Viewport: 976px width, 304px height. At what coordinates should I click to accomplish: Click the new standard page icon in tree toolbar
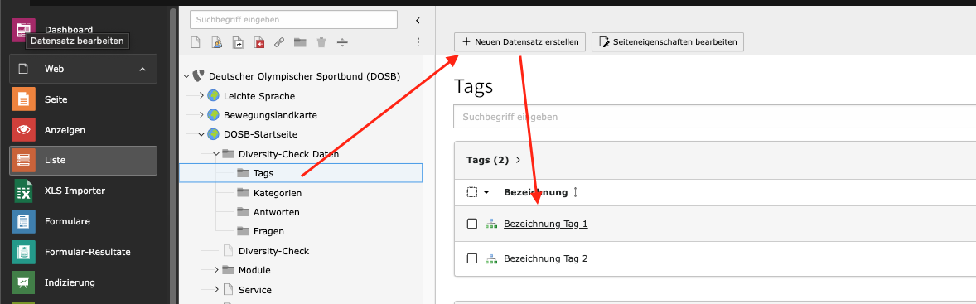(x=196, y=43)
